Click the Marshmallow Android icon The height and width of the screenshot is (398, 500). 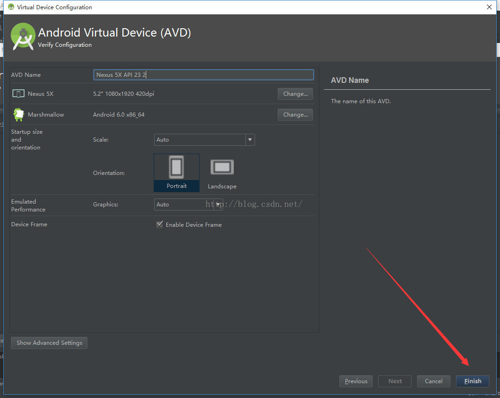(x=19, y=114)
